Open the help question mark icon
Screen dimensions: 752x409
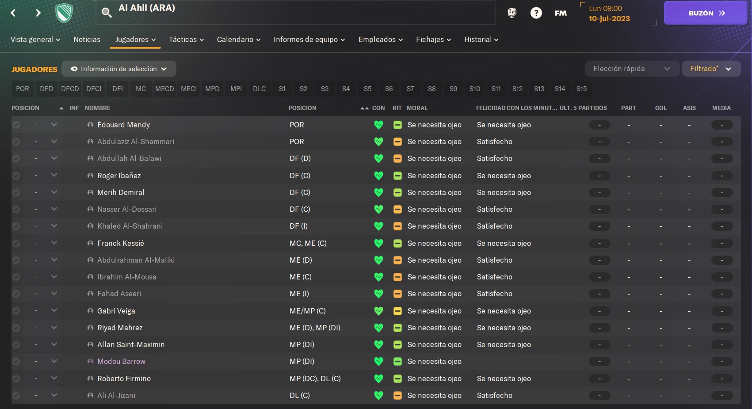[536, 13]
